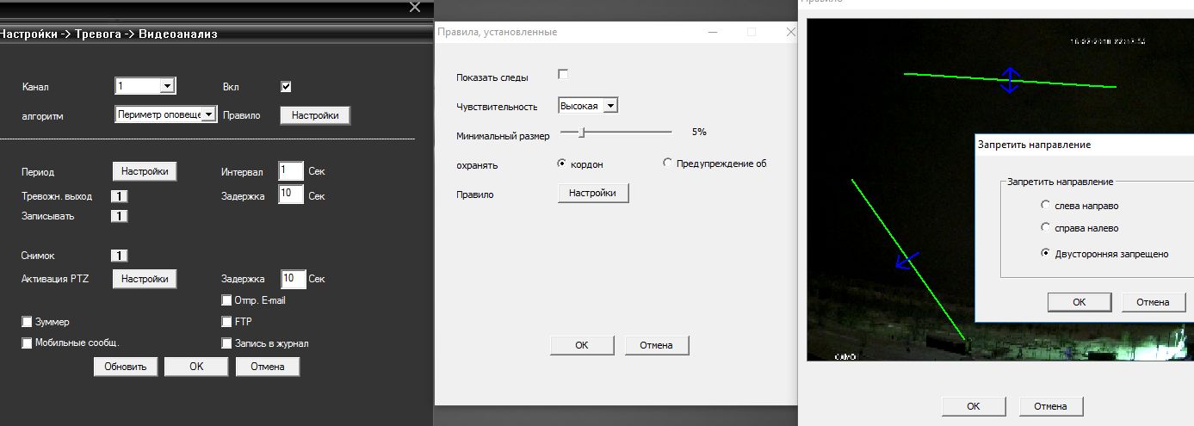Viewport: 1194px width, 426px height.
Task: Click the Интервал seconds input field
Action: click(x=291, y=171)
